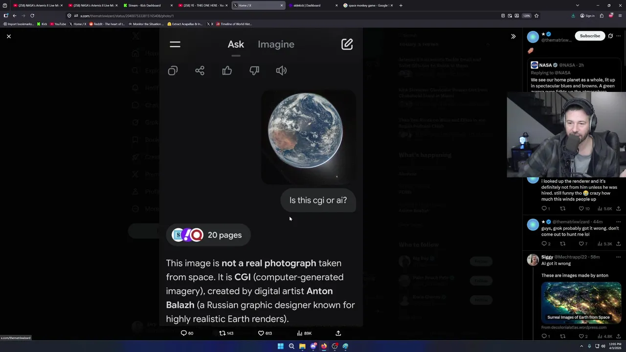626x352 pixels.
Task: Open the Kick bookmark
Action: (x=42, y=24)
